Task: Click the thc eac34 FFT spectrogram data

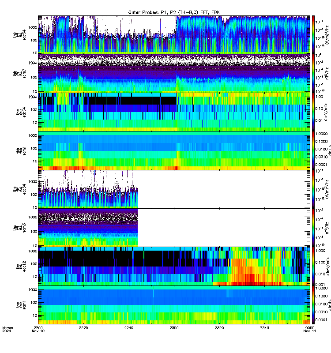Action: coord(88,189)
